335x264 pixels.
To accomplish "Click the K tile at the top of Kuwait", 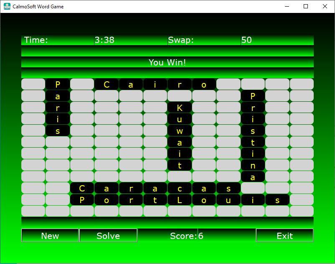I will click(179, 107).
